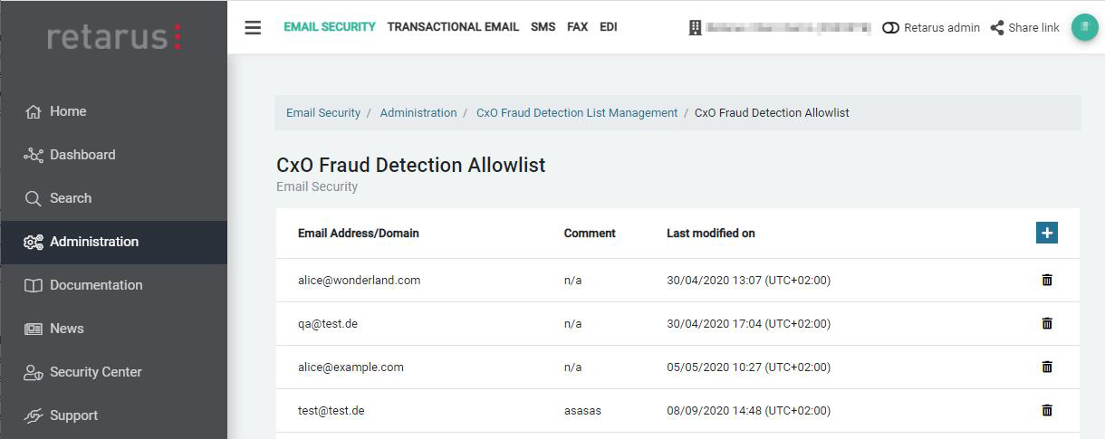
Task: Toggle the Retarus admin switch
Action: click(890, 27)
